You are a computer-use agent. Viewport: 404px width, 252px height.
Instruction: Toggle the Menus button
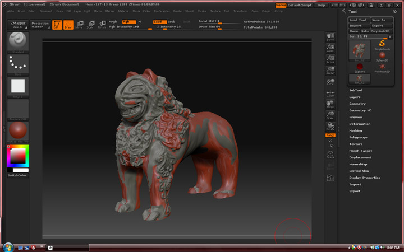[281, 5]
